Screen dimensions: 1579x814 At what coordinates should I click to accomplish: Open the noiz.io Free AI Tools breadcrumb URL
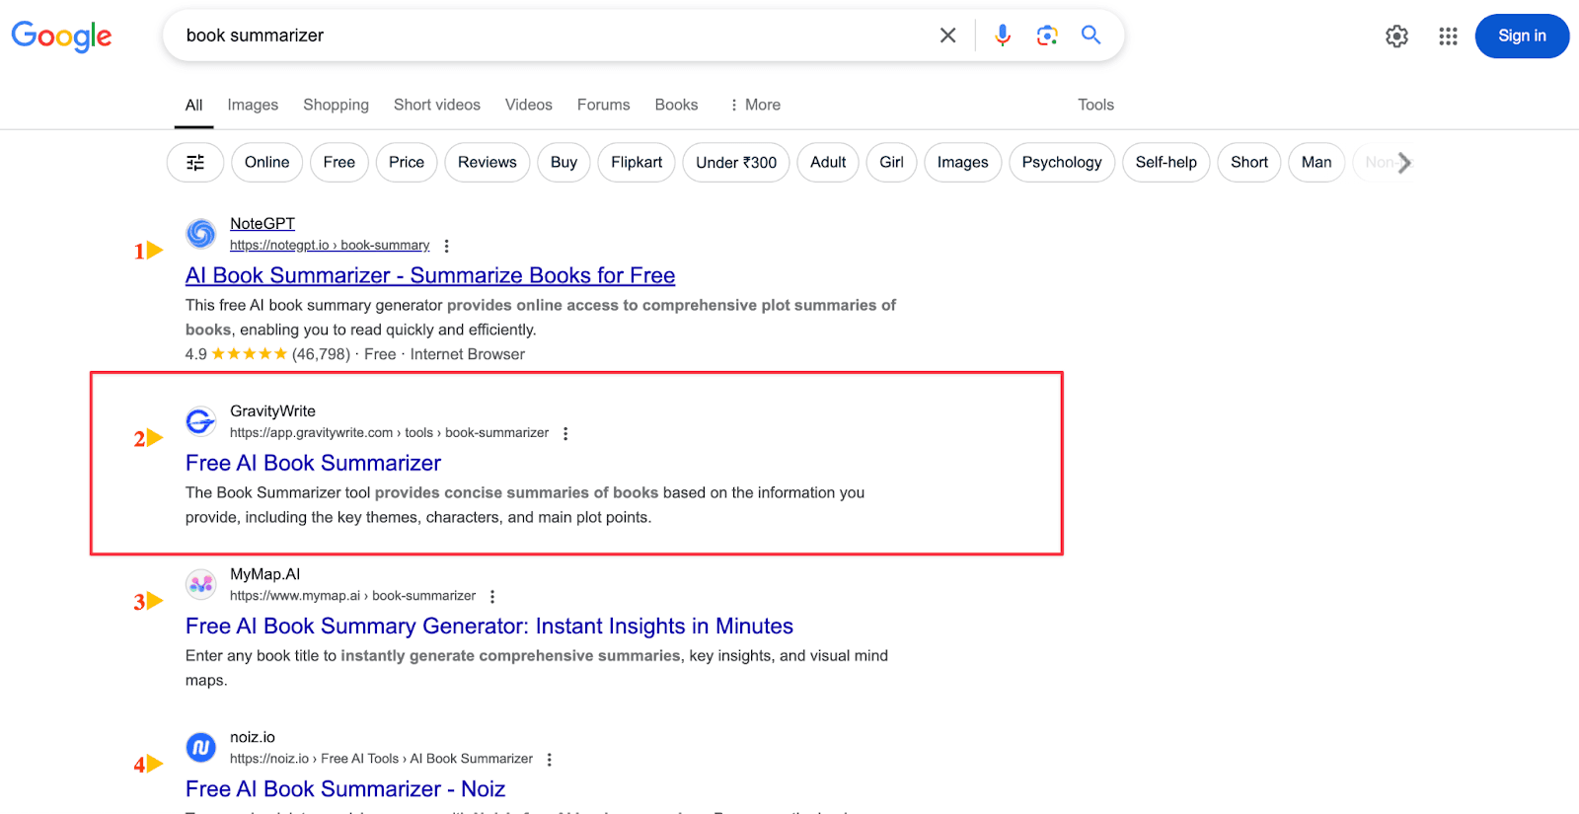pos(381,759)
